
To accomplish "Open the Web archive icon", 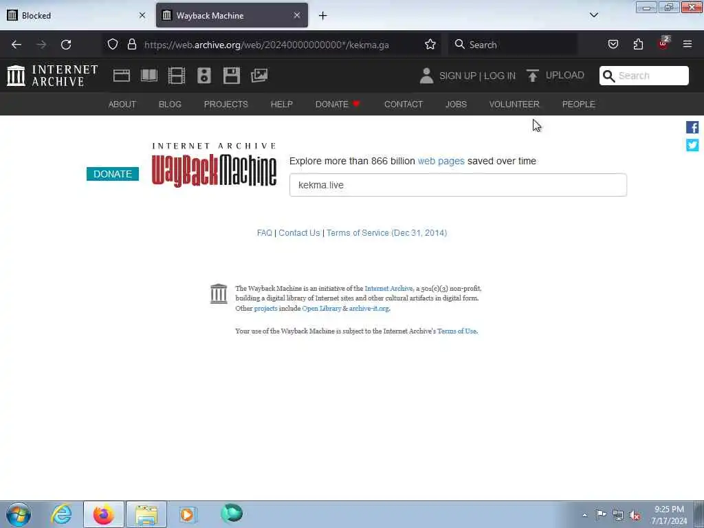I will (121, 76).
